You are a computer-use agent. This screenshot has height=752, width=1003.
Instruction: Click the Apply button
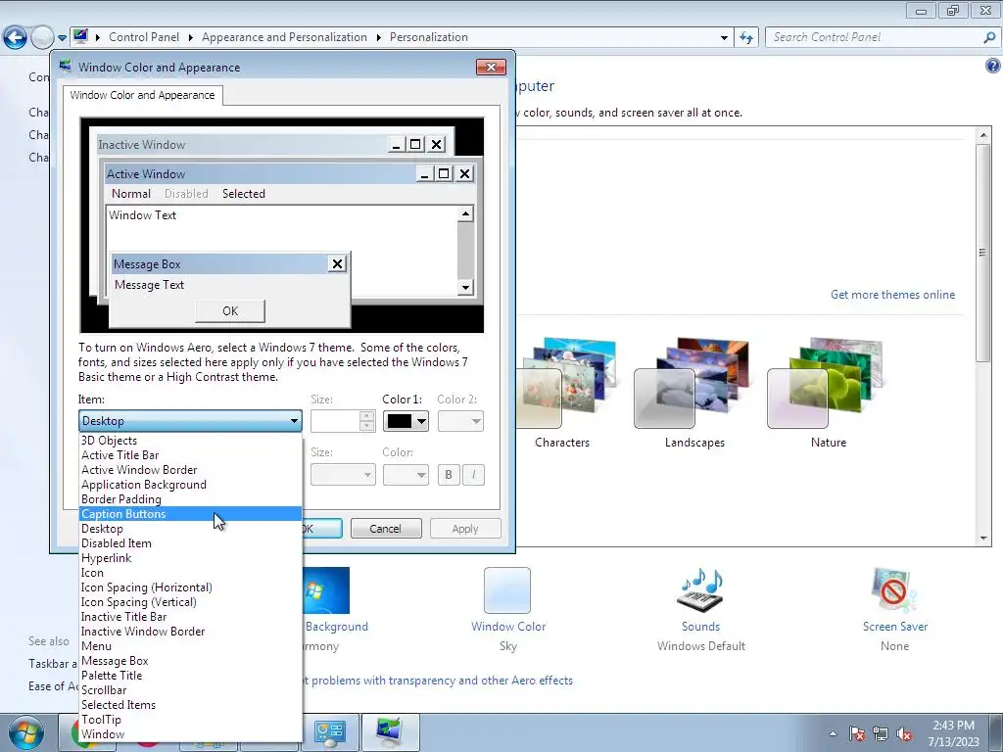click(465, 528)
